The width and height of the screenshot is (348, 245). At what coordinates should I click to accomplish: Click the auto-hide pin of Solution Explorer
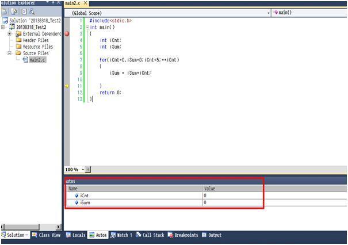pos(53,2)
